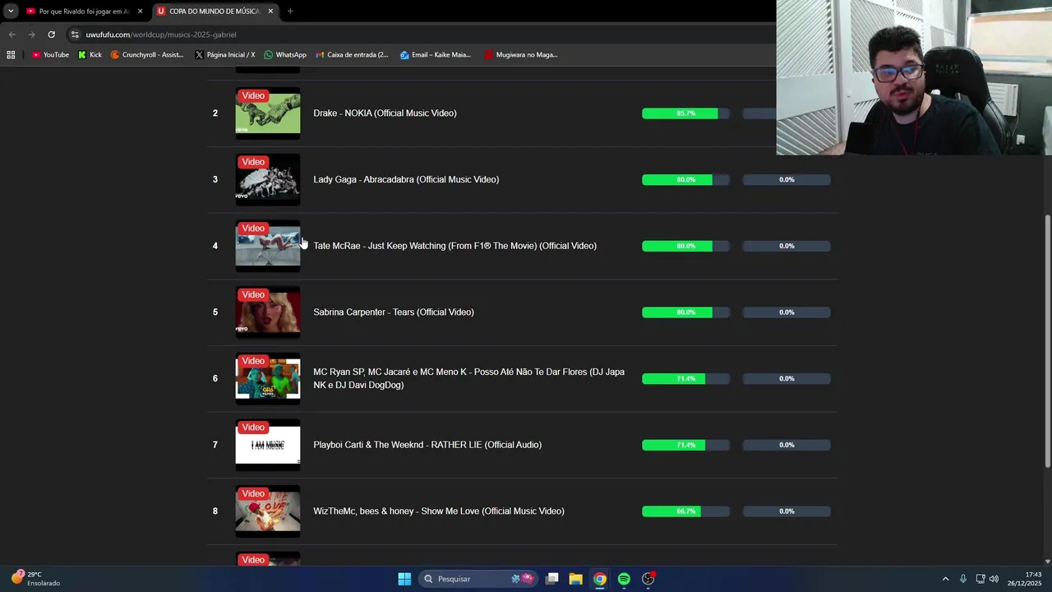This screenshot has width=1052, height=592.
Task: Click the title 'Tate McRae - Just Keep Watching'
Action: point(454,246)
